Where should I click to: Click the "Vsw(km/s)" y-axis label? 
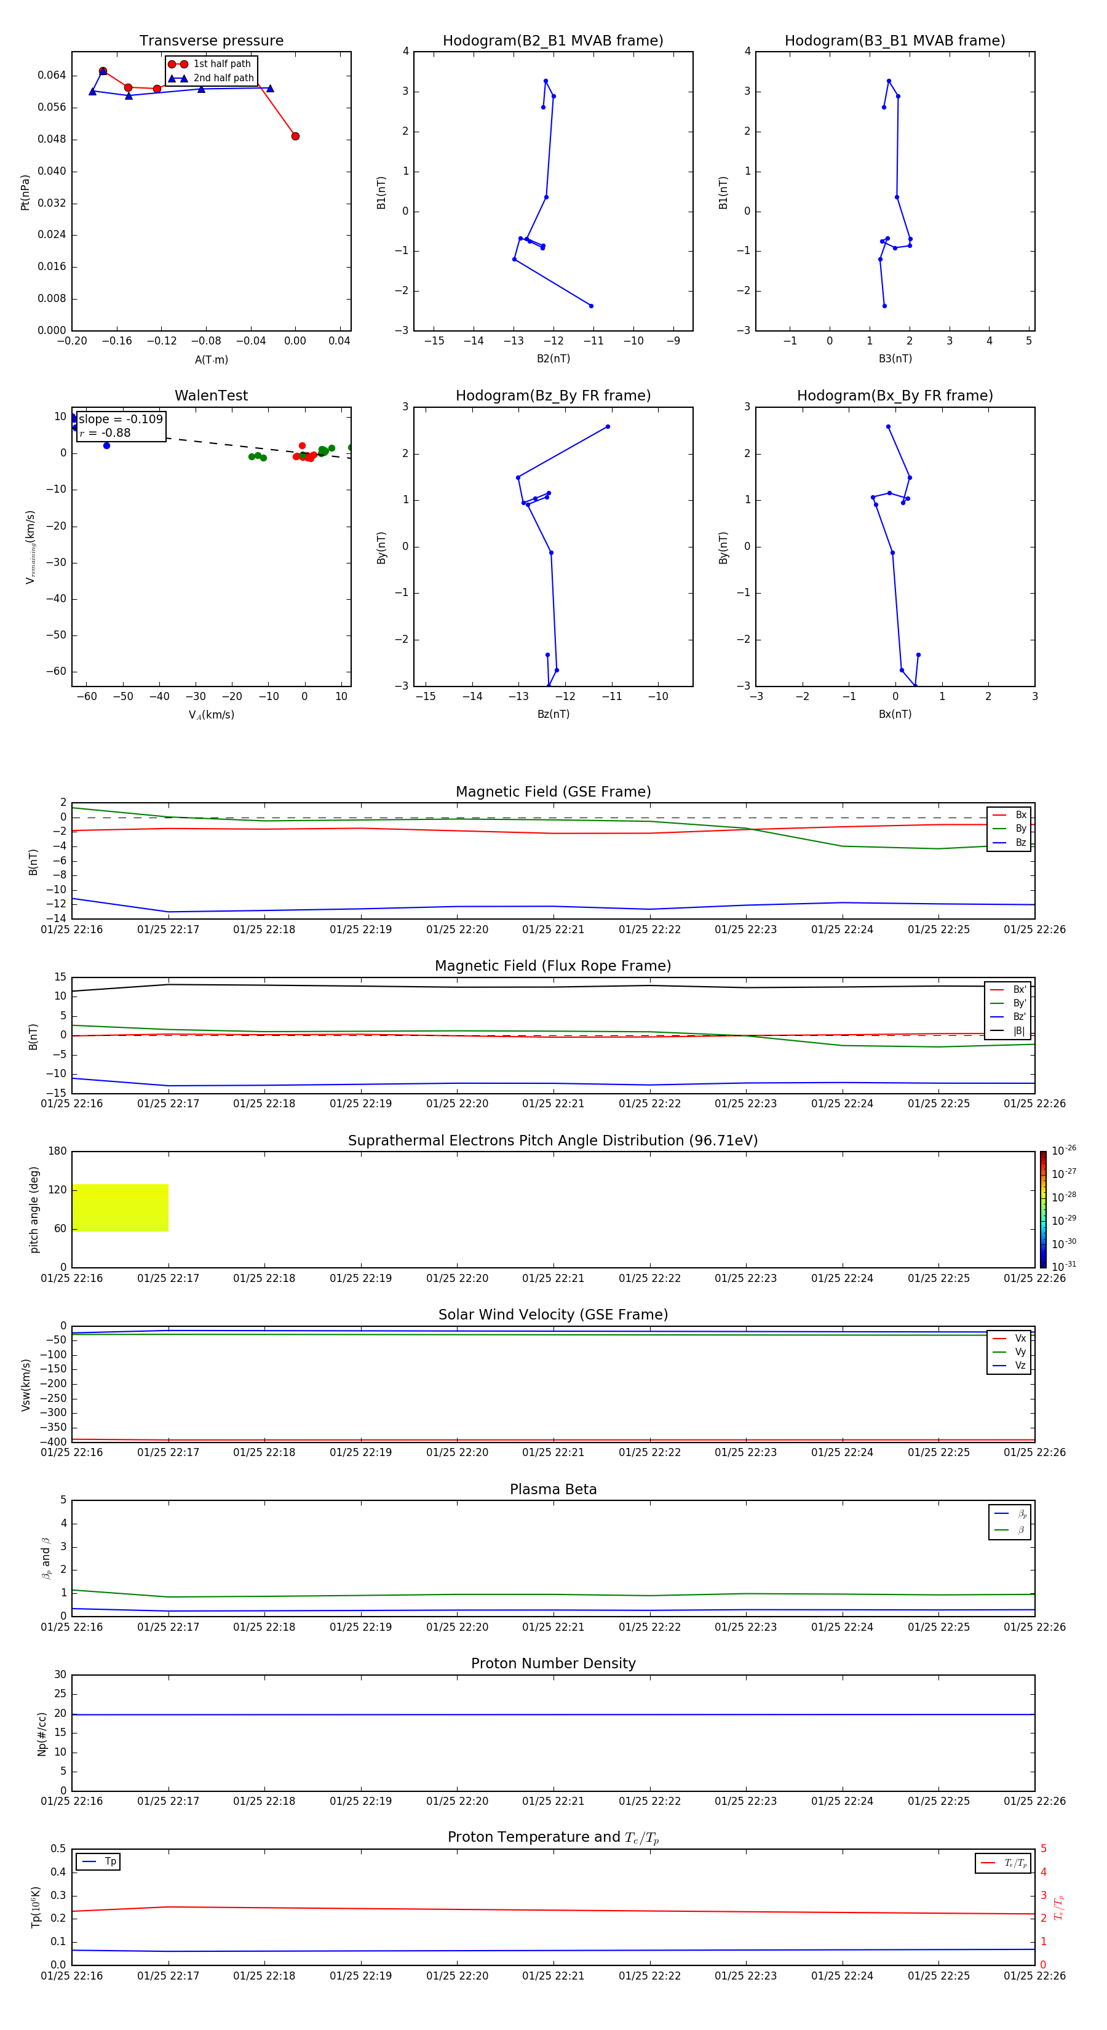[25, 1384]
